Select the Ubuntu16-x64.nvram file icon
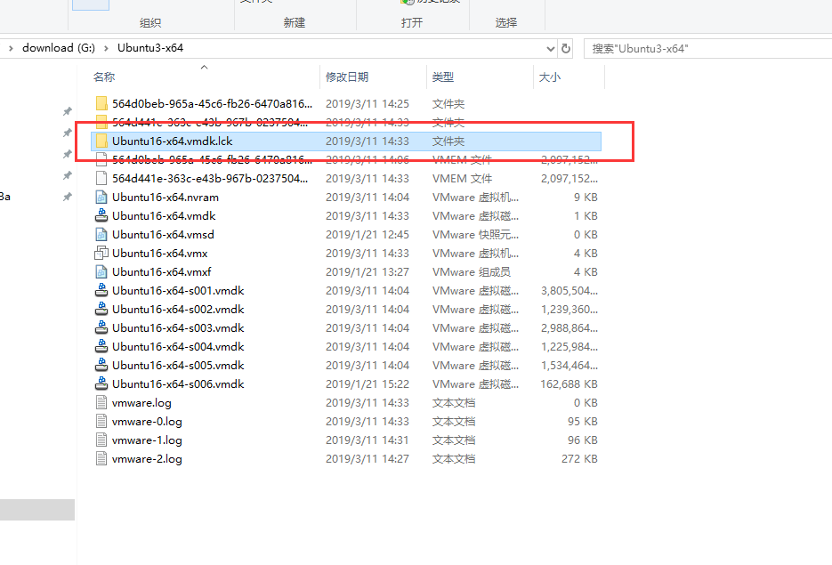 click(101, 198)
